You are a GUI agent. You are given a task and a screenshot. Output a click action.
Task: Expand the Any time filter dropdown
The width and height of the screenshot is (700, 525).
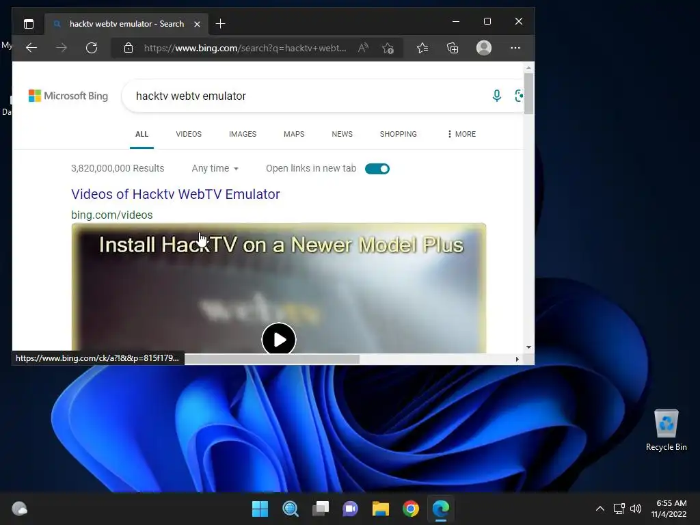215,168
